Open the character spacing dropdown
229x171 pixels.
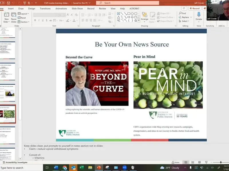coord(55,20)
